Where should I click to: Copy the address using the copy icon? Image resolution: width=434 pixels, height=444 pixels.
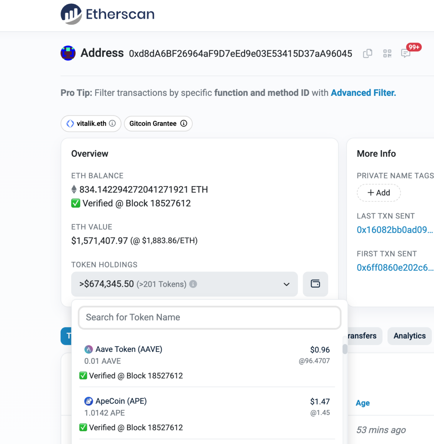367,54
